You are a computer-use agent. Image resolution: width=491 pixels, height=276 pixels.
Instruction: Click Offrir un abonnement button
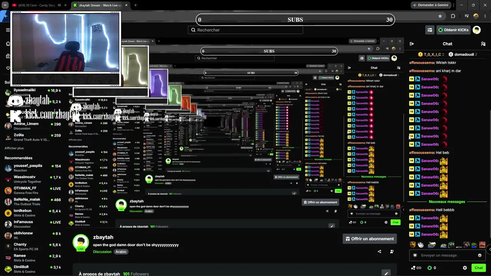tap(370, 239)
